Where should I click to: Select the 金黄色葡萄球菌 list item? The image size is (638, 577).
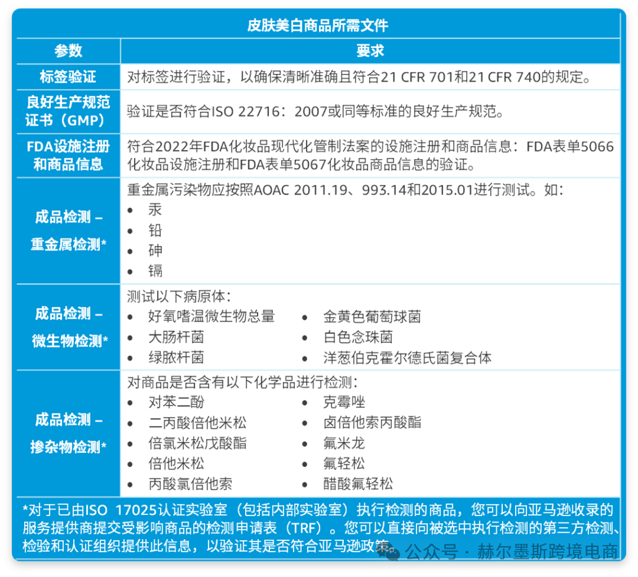pos(372,317)
